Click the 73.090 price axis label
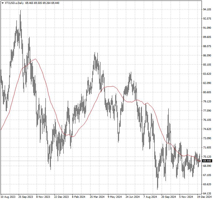 (x=207, y=138)
